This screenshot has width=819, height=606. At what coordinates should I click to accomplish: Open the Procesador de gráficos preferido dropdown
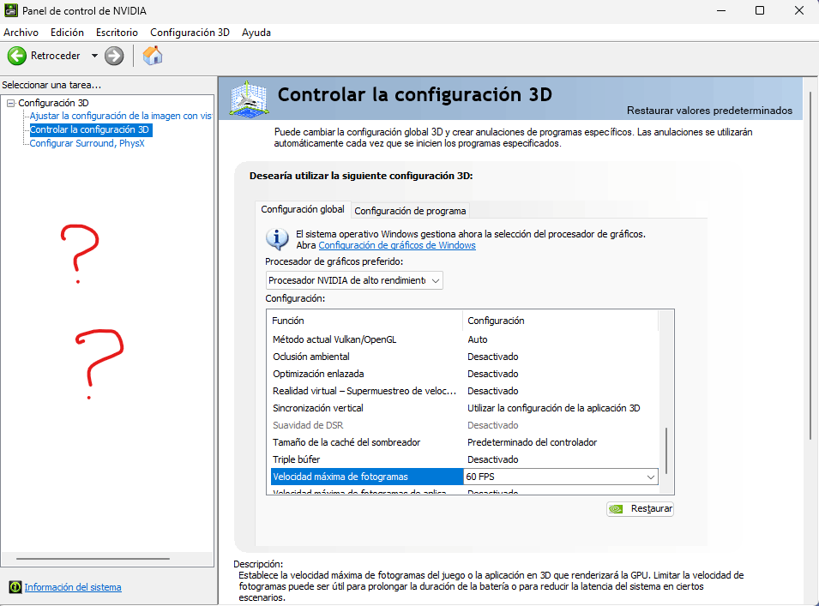pos(354,280)
